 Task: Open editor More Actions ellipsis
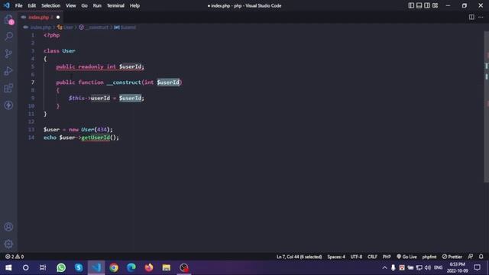(481, 17)
